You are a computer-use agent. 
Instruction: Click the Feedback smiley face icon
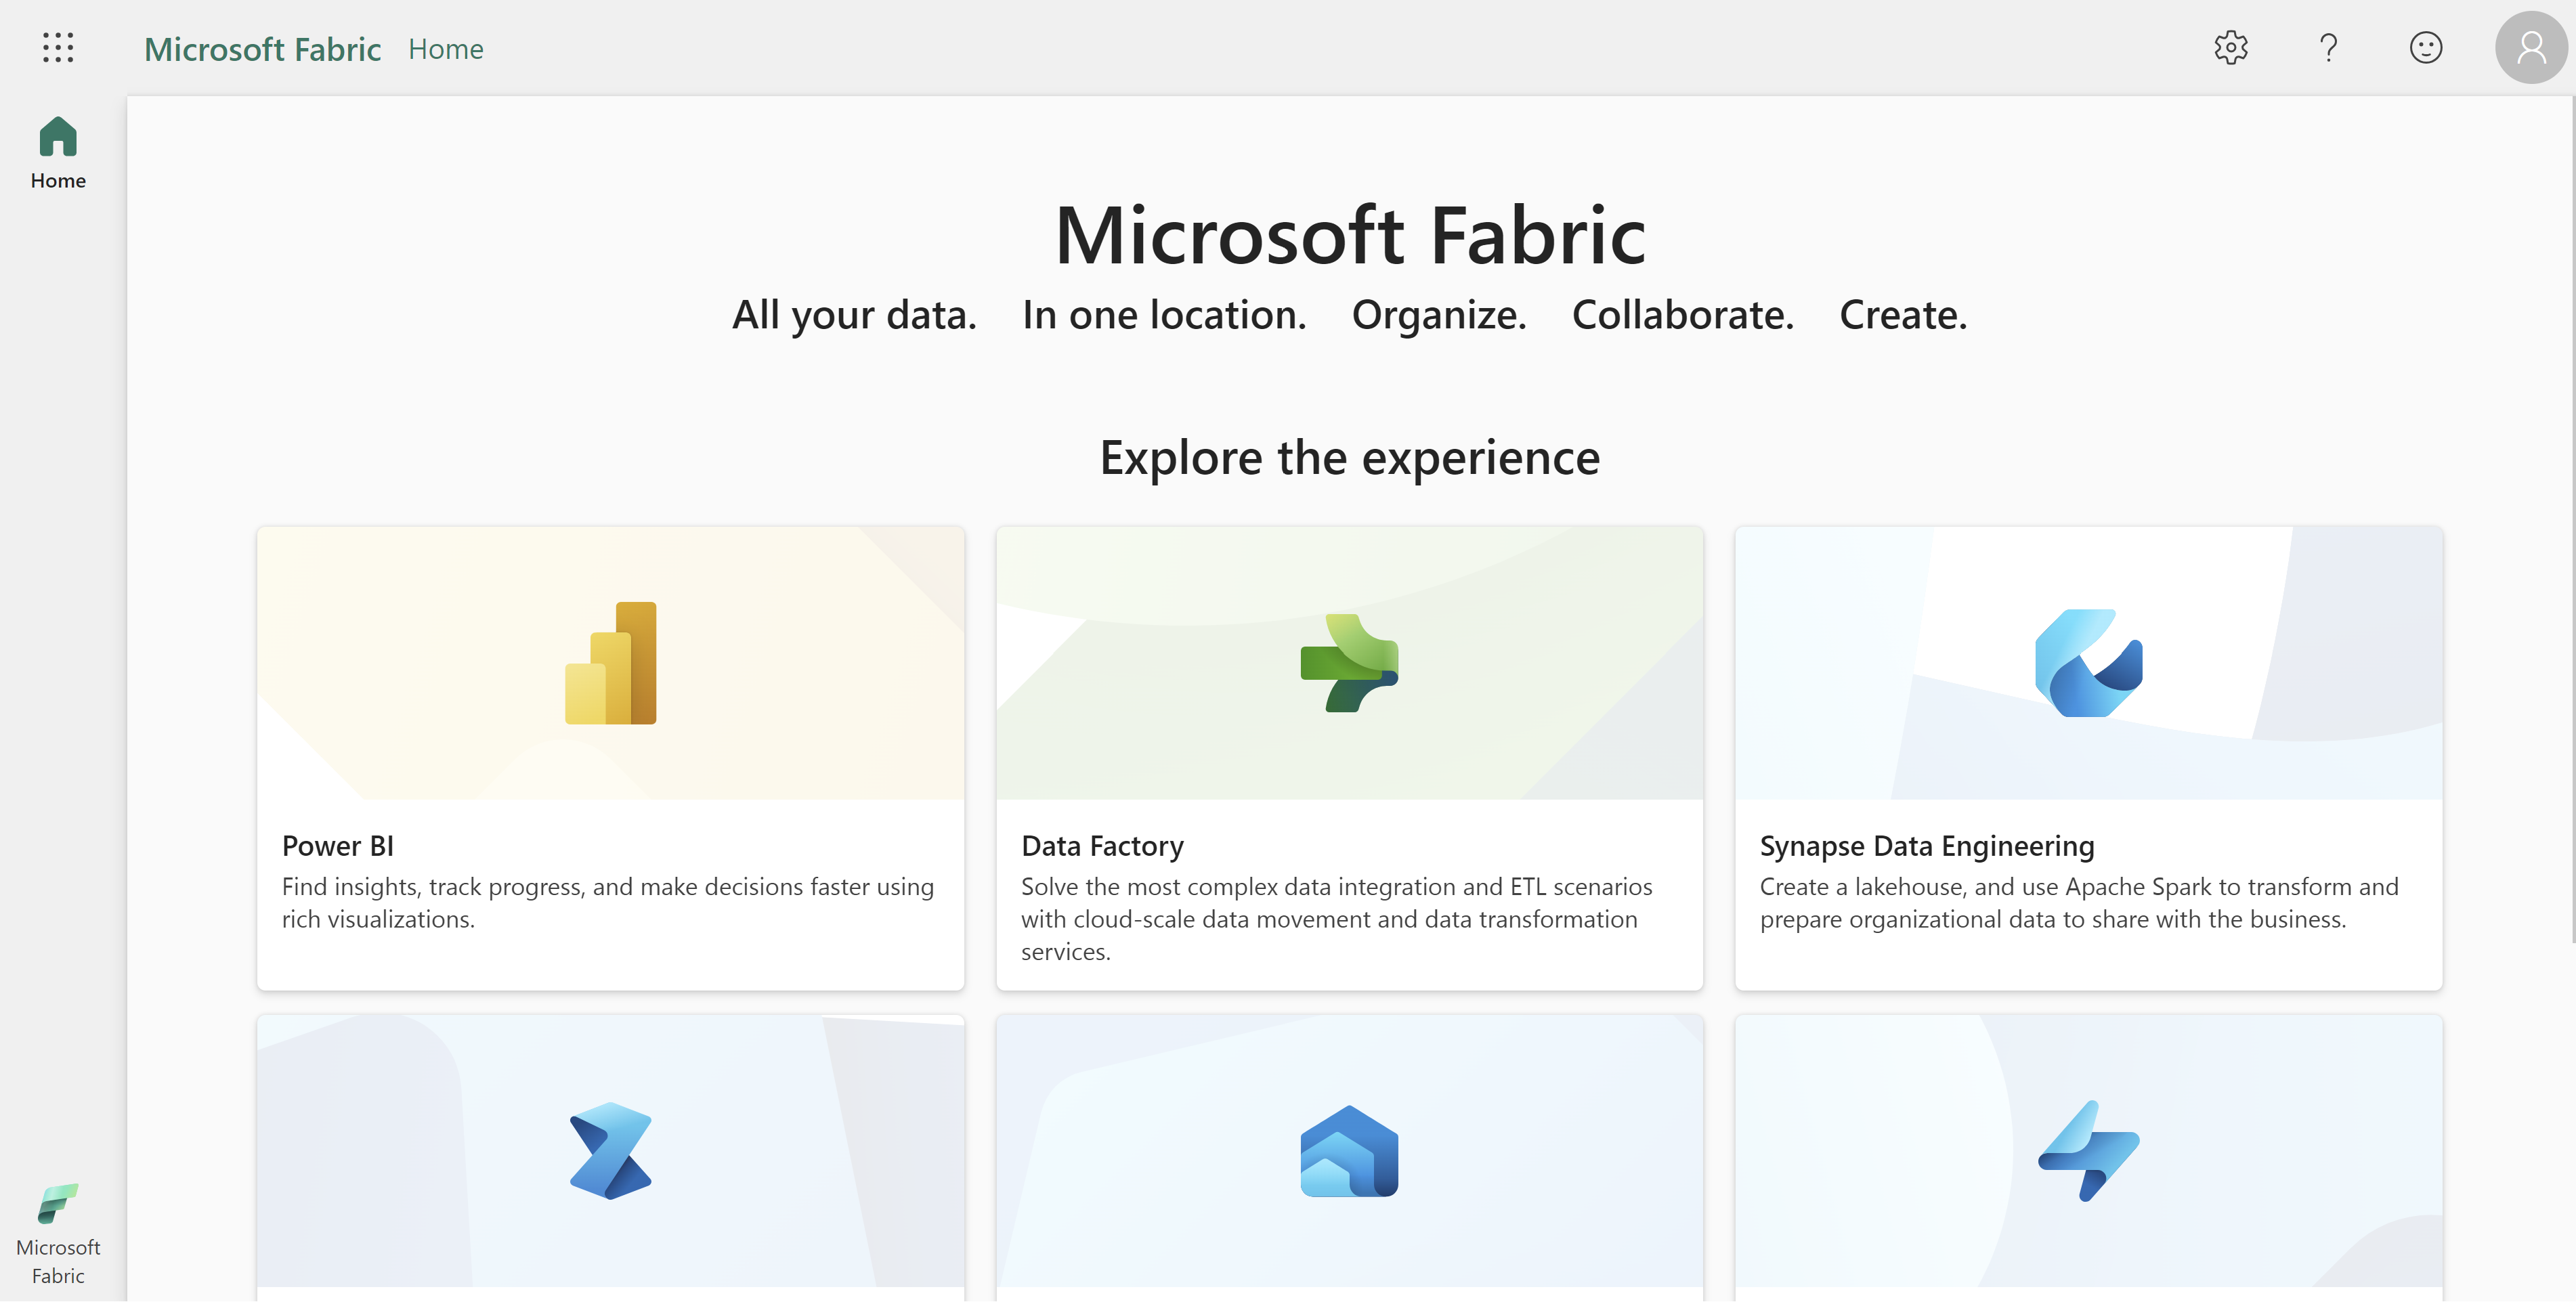(2426, 47)
